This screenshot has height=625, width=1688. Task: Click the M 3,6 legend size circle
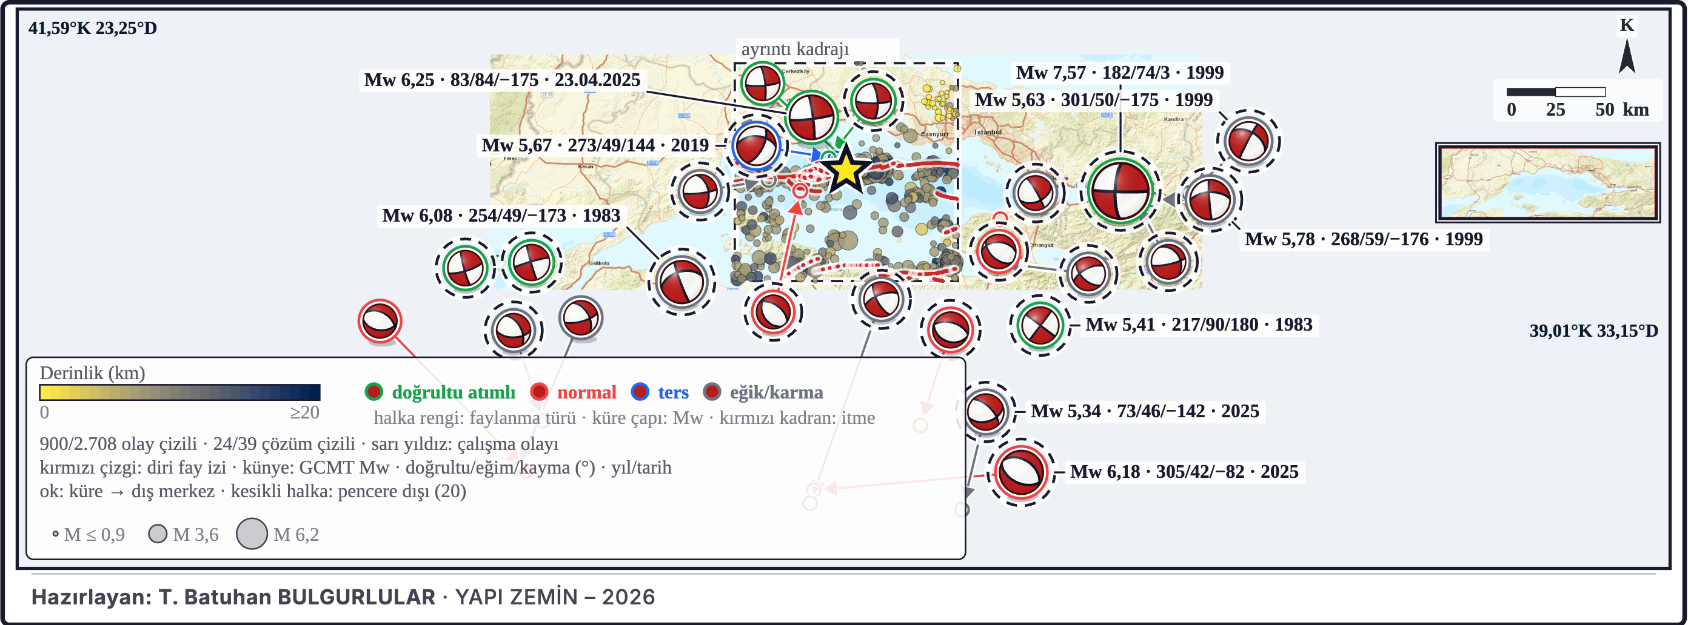(x=157, y=534)
